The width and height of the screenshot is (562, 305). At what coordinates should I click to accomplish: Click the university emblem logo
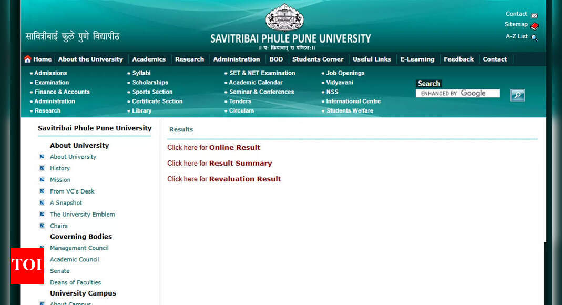(284, 17)
